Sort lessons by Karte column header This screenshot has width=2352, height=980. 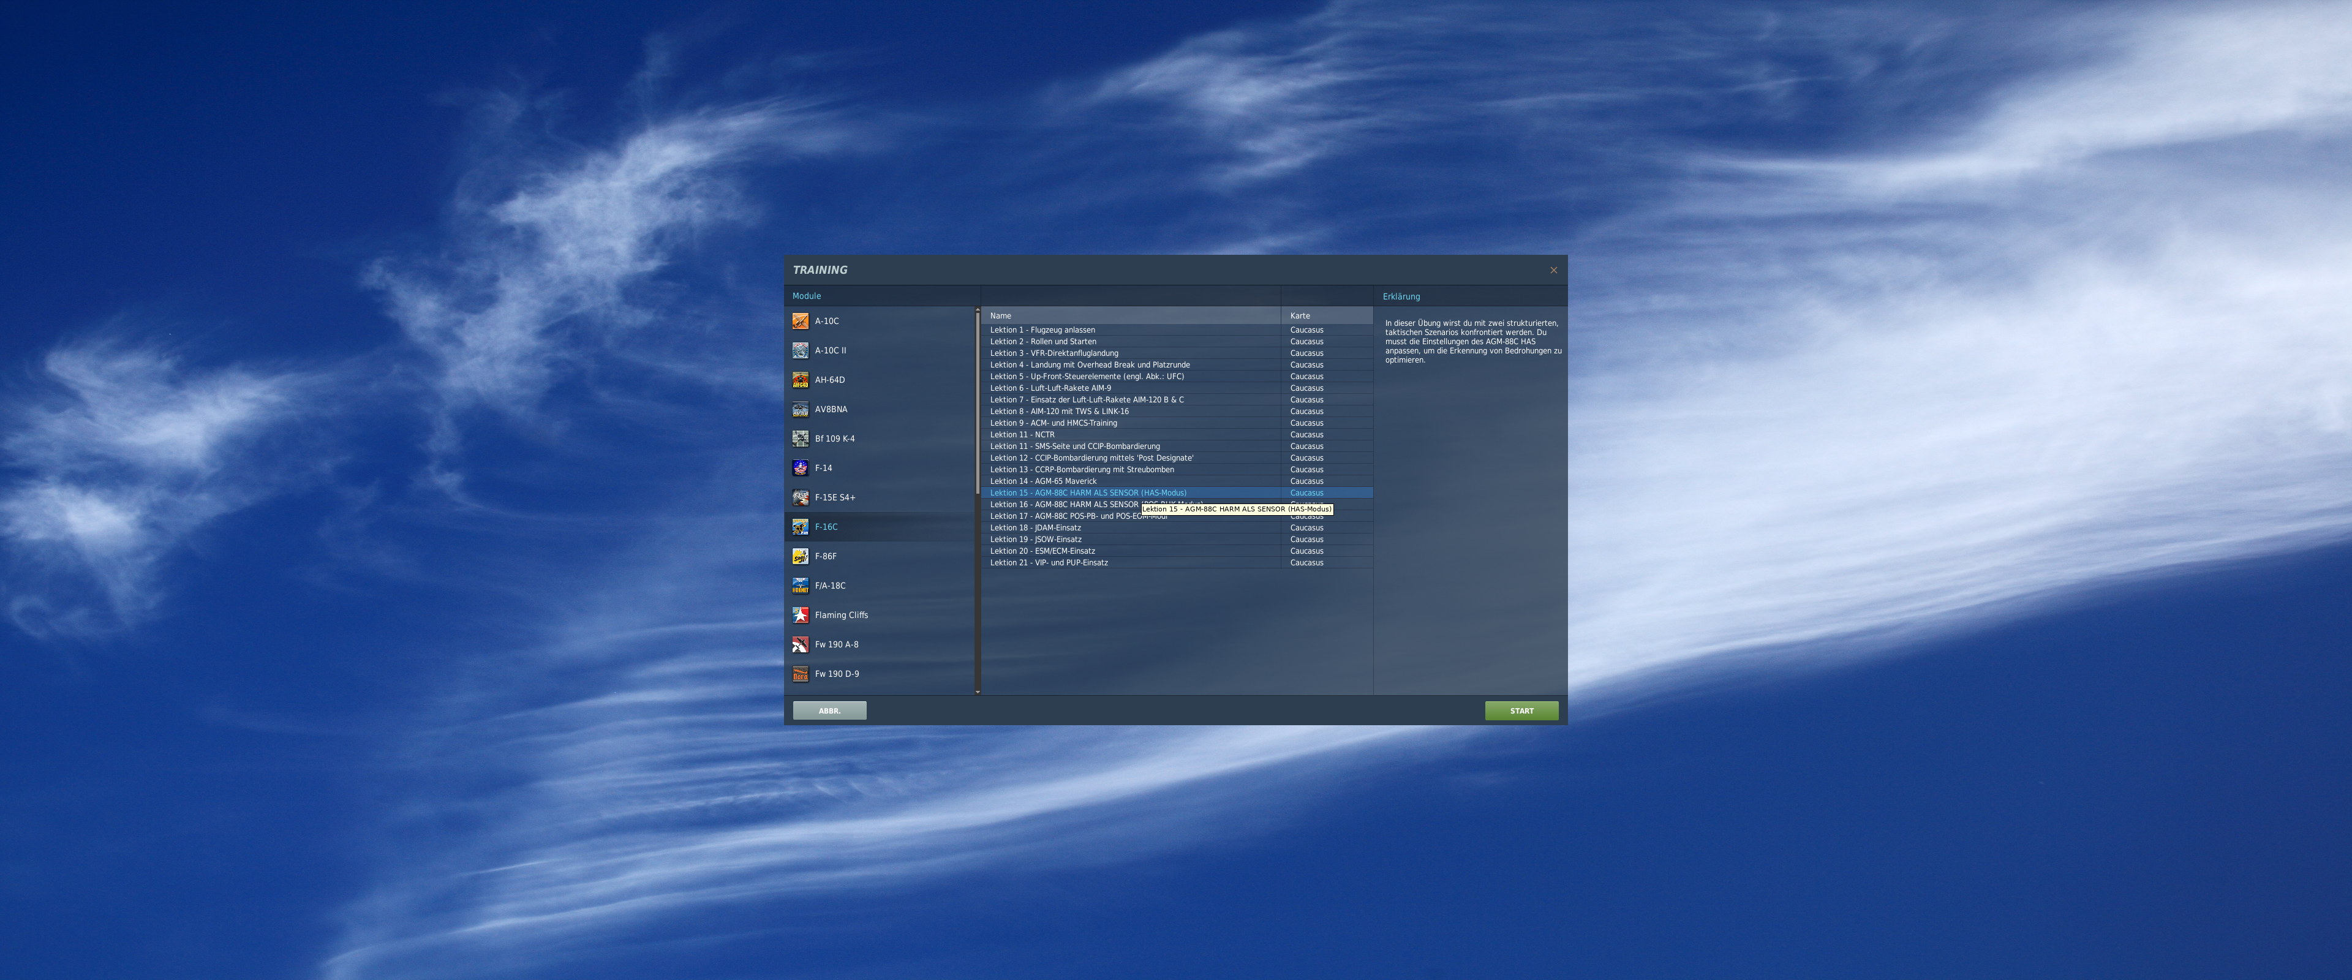click(x=1327, y=315)
